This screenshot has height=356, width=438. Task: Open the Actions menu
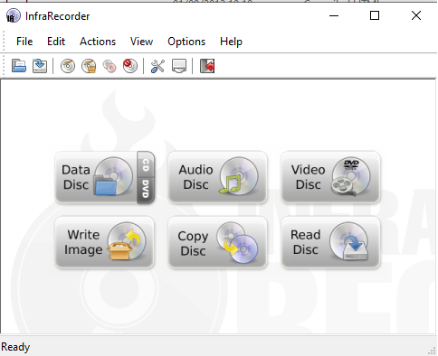pos(98,42)
